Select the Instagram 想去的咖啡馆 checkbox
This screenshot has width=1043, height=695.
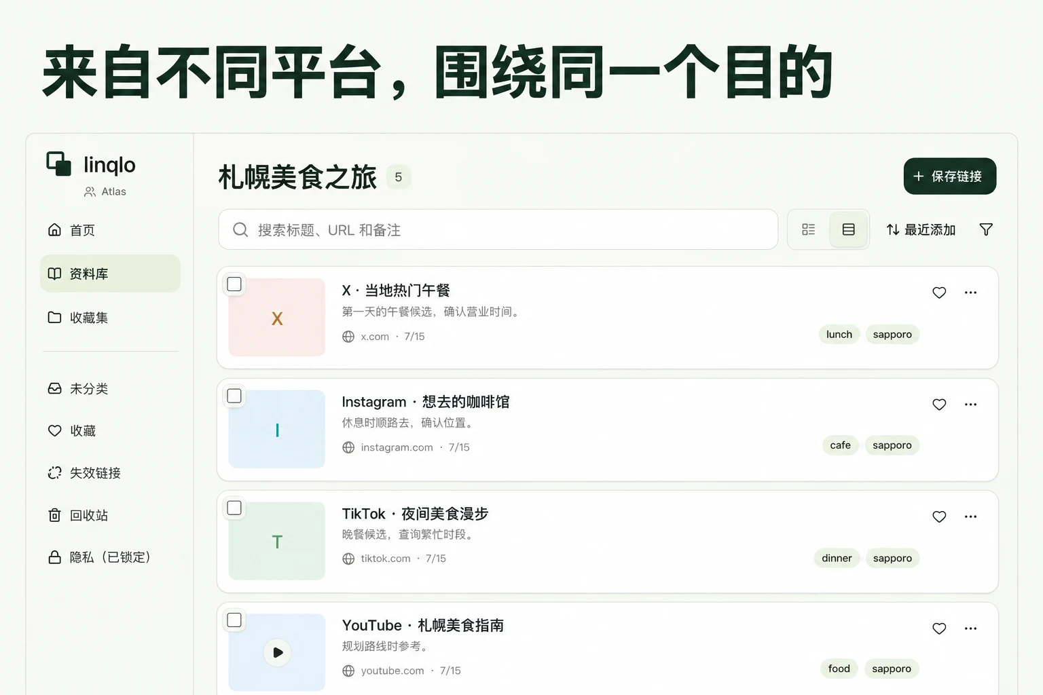(x=234, y=396)
